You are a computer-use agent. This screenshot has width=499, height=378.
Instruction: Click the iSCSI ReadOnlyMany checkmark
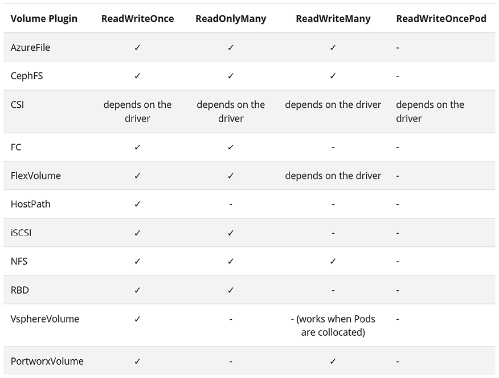point(231,233)
